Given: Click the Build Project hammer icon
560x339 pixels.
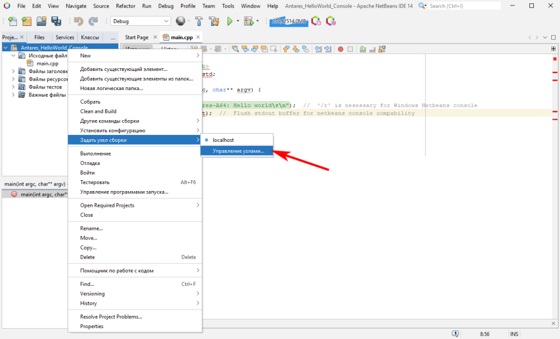Looking at the screenshot, I should tap(199, 21).
